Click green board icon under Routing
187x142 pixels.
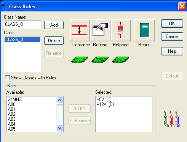coord(100,60)
